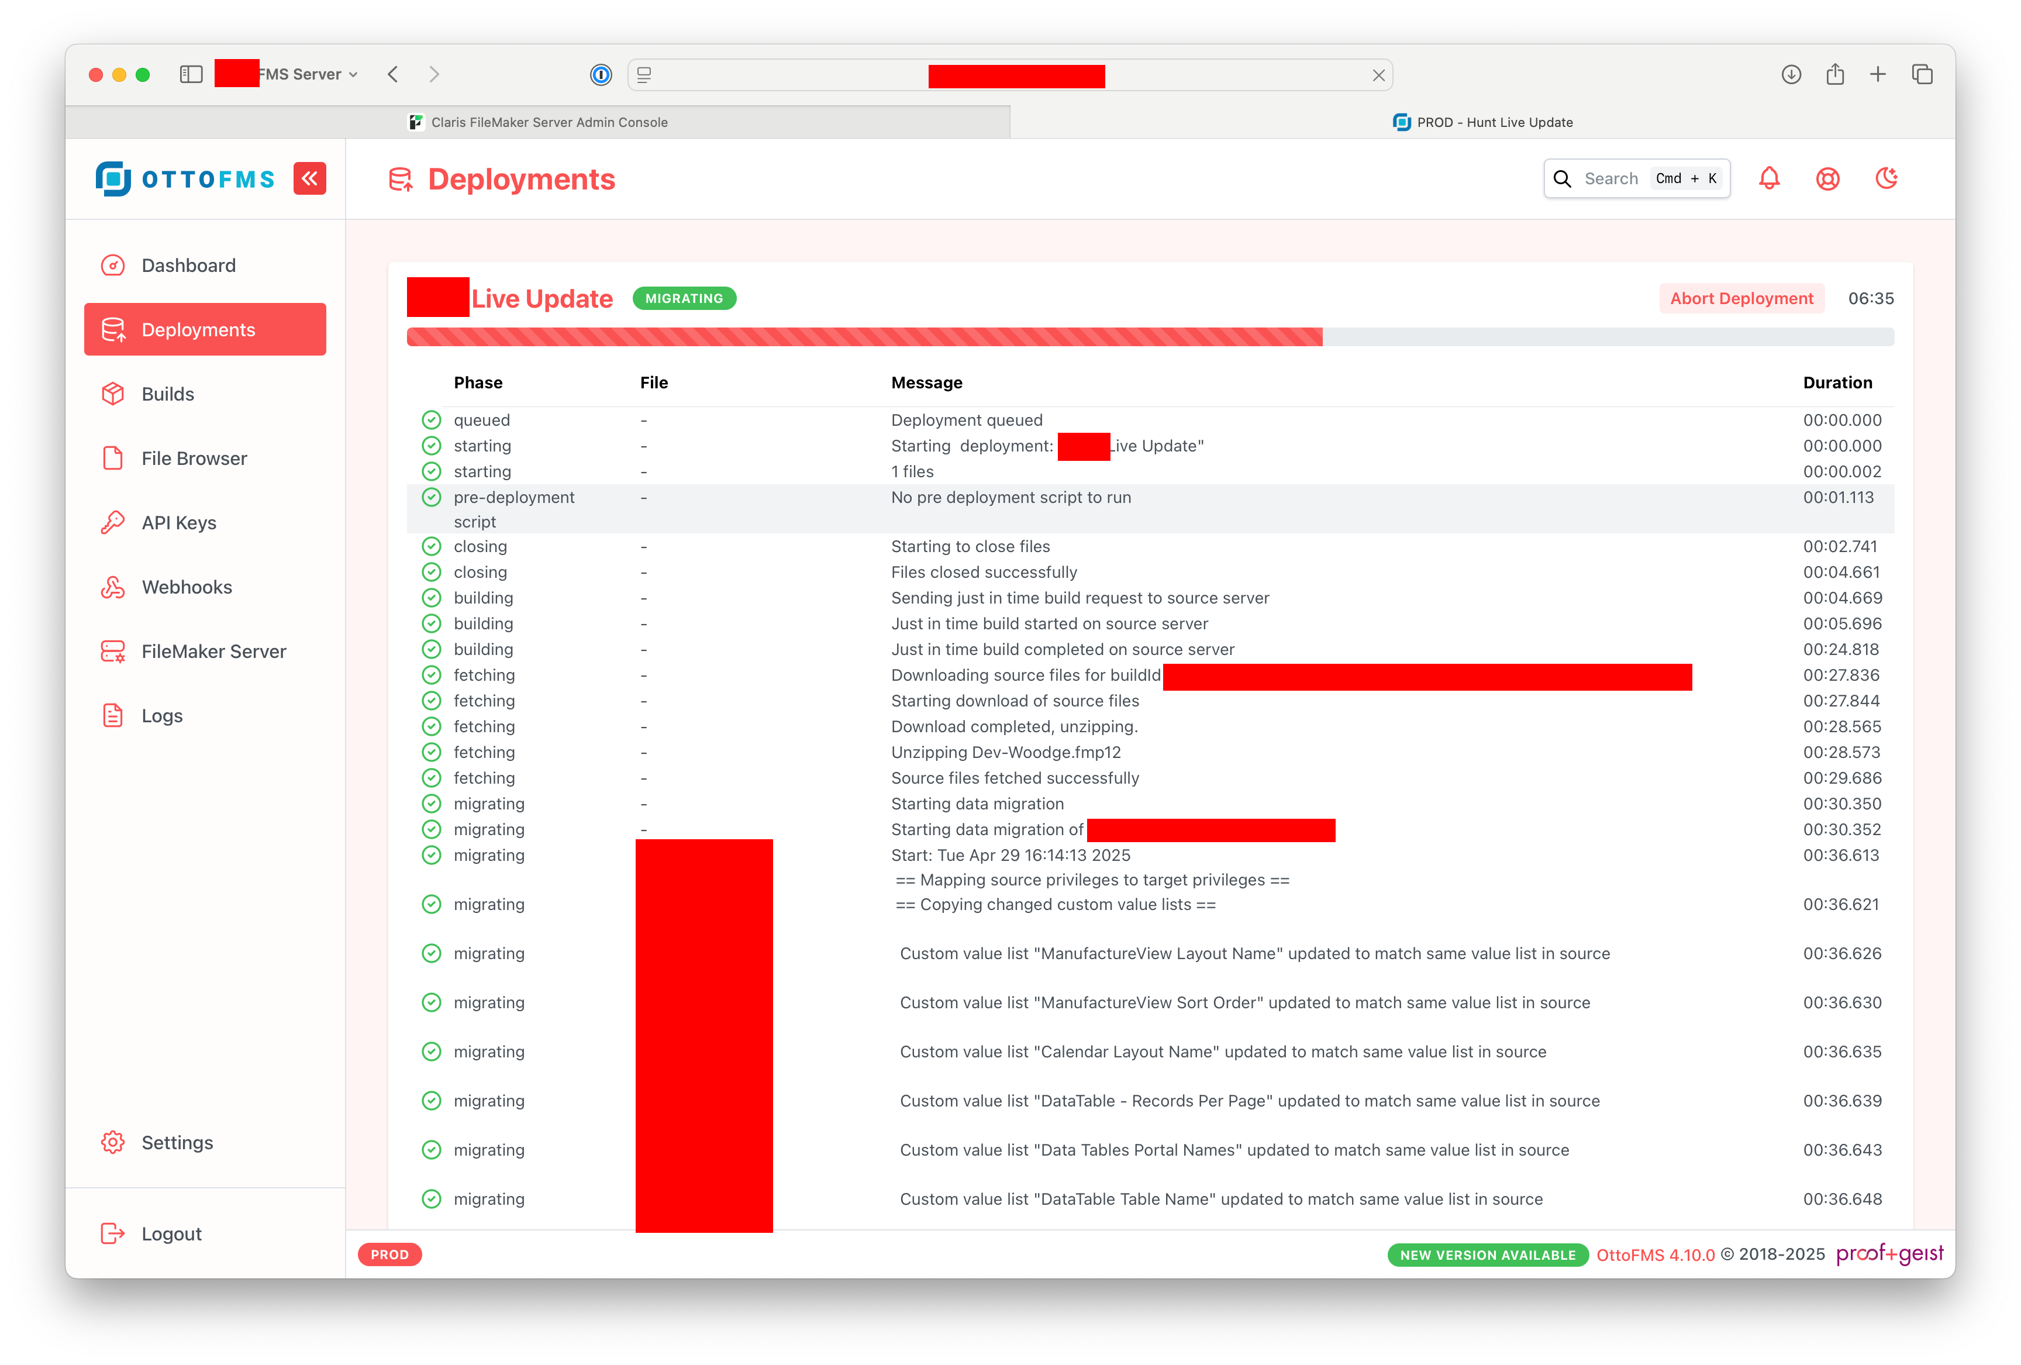
Task: Click the Message column header
Action: [926, 382]
